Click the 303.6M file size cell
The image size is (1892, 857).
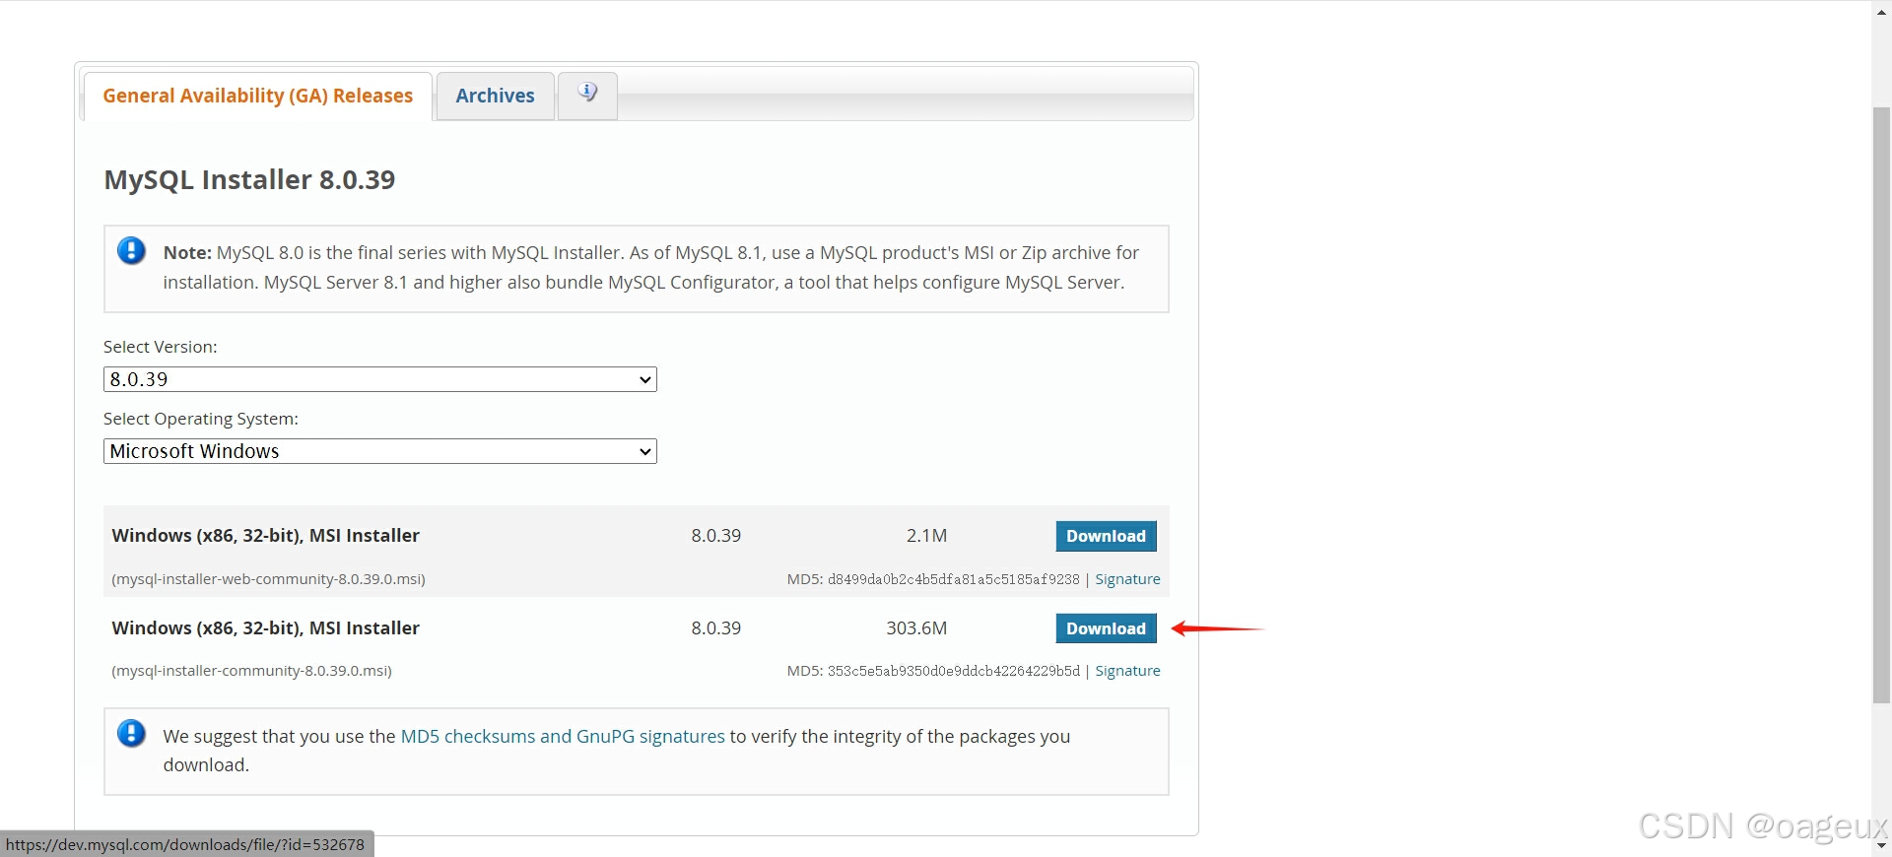click(916, 628)
